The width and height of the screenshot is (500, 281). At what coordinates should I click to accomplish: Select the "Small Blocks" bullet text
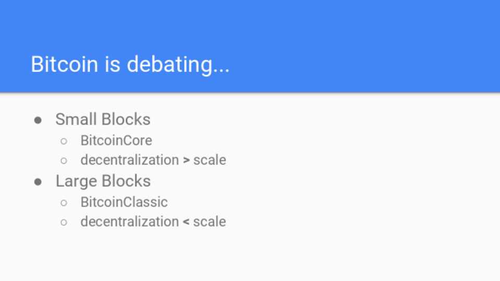tap(103, 119)
